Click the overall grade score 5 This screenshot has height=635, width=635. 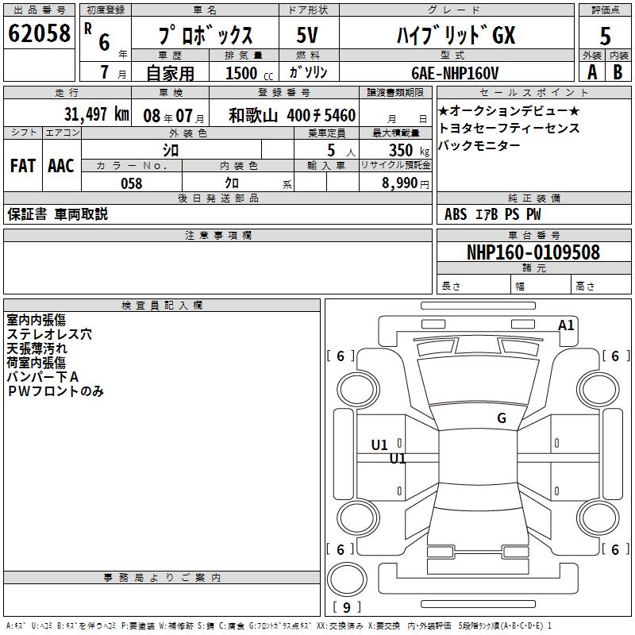[x=605, y=36]
